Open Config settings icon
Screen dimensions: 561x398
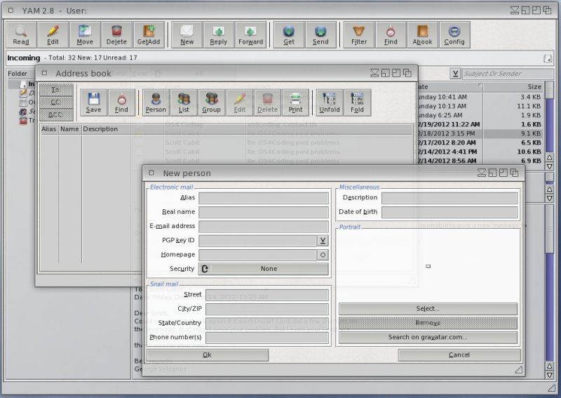tap(454, 34)
